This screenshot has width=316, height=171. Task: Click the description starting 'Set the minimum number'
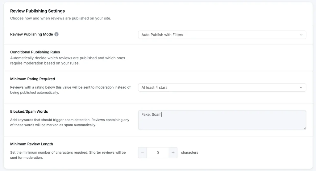click(68, 155)
